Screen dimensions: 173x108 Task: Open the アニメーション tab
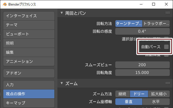coord(29,61)
